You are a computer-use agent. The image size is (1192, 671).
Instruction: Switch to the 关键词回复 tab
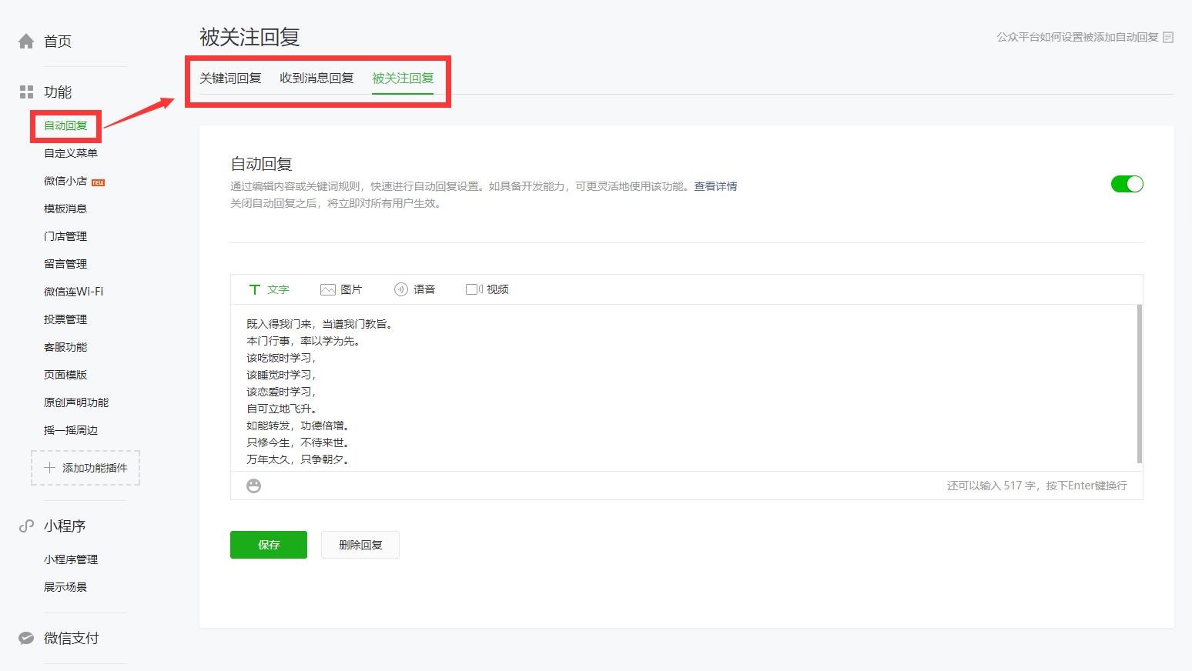pos(230,78)
